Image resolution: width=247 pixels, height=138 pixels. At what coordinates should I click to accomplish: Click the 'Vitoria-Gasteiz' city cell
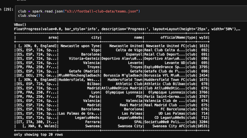click(84, 59)
